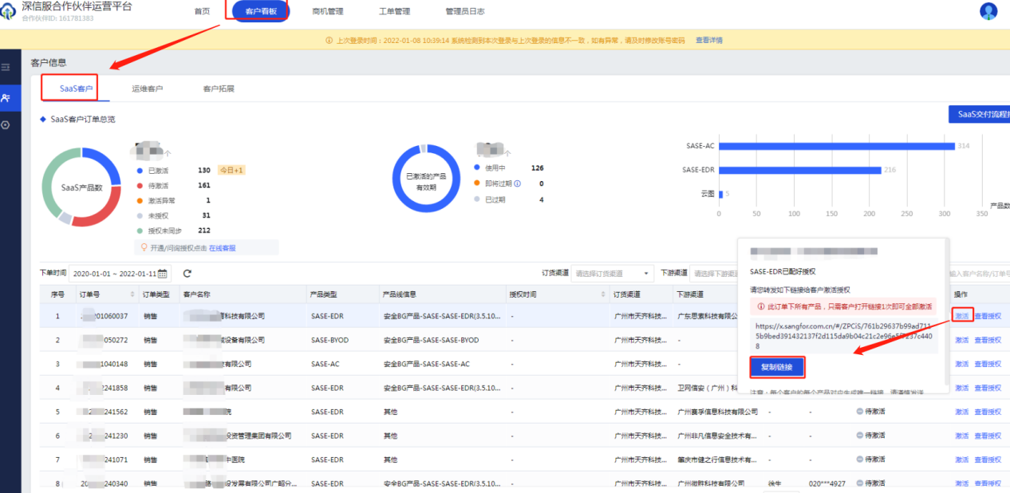Screen dimensions: 1010x493
Task: Open the calendar icon in 下单时间 field
Action: pos(164,274)
